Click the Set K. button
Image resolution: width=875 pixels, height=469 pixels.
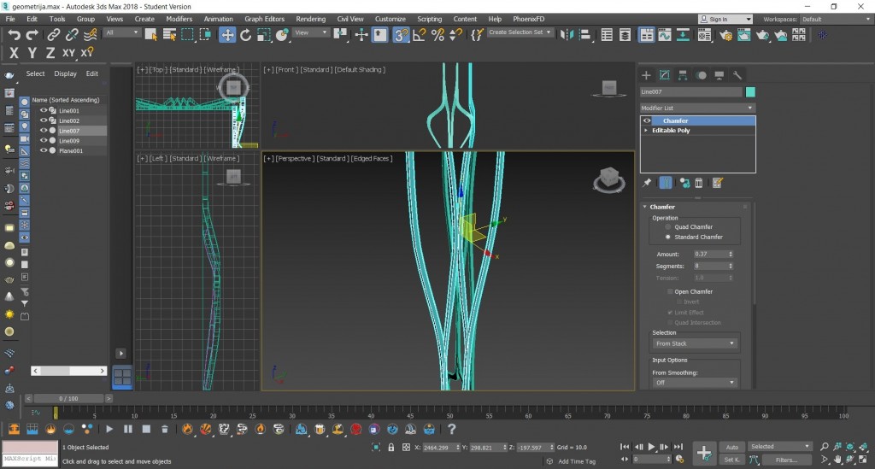coord(732,460)
